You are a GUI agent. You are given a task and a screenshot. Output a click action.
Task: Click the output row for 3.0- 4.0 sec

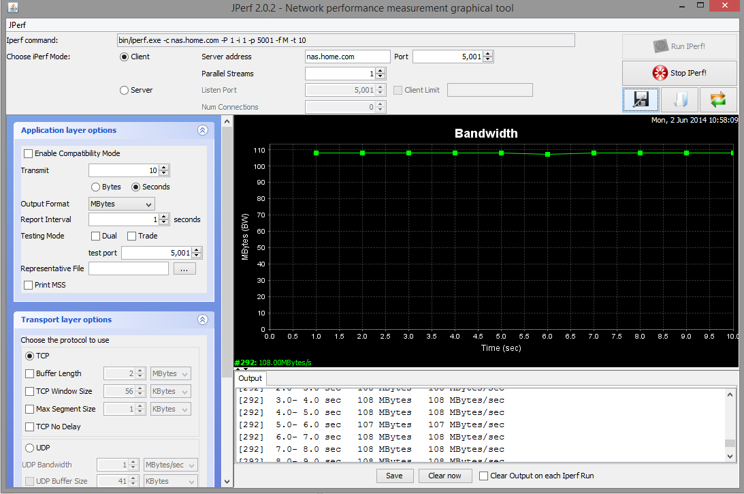pyautogui.click(x=372, y=401)
